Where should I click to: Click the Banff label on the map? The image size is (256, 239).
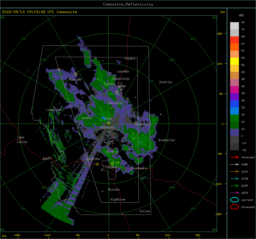click(x=47, y=158)
